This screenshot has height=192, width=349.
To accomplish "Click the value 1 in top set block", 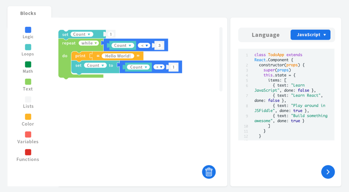I will pos(111,34).
